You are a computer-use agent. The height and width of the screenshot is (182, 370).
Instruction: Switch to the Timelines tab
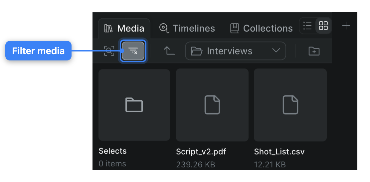point(187,28)
